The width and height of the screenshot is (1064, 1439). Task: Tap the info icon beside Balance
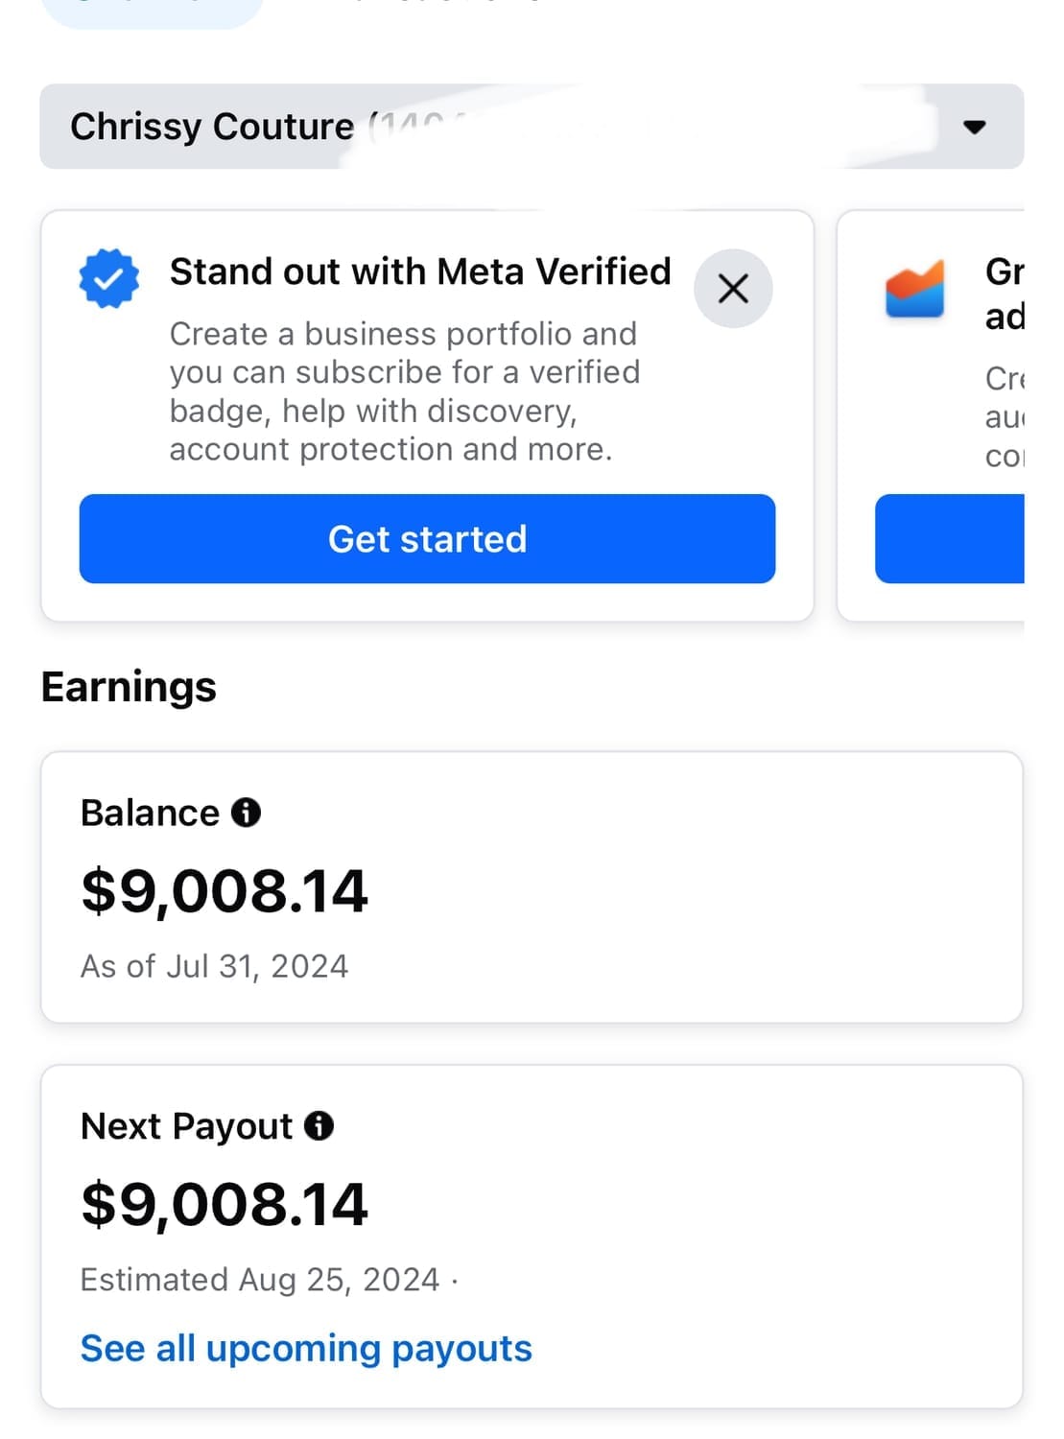[247, 813]
